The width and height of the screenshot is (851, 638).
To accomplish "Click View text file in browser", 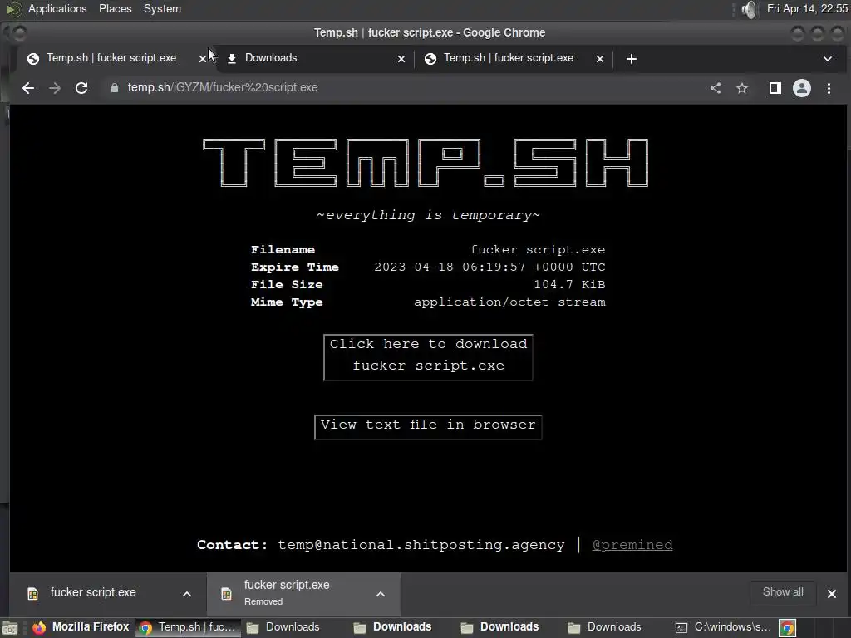I will [428, 426].
